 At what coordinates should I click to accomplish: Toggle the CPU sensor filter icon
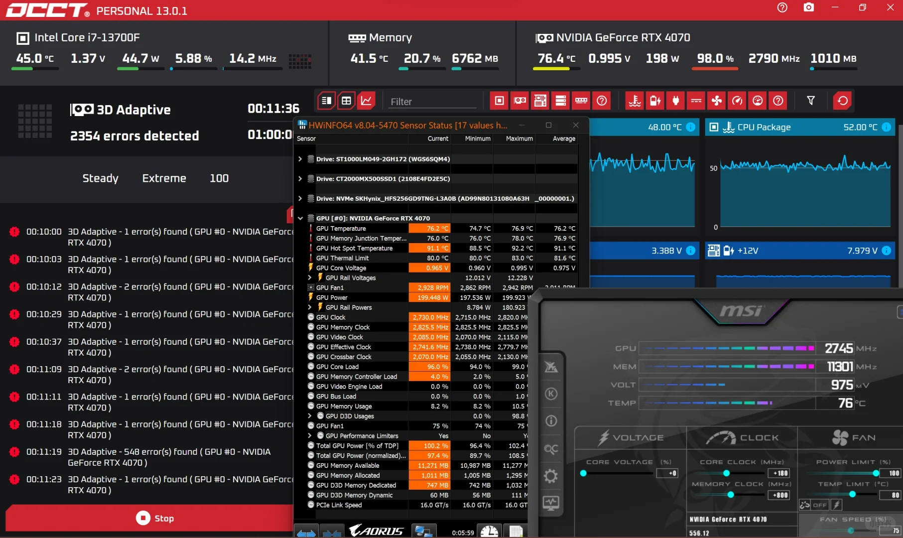[x=499, y=101]
